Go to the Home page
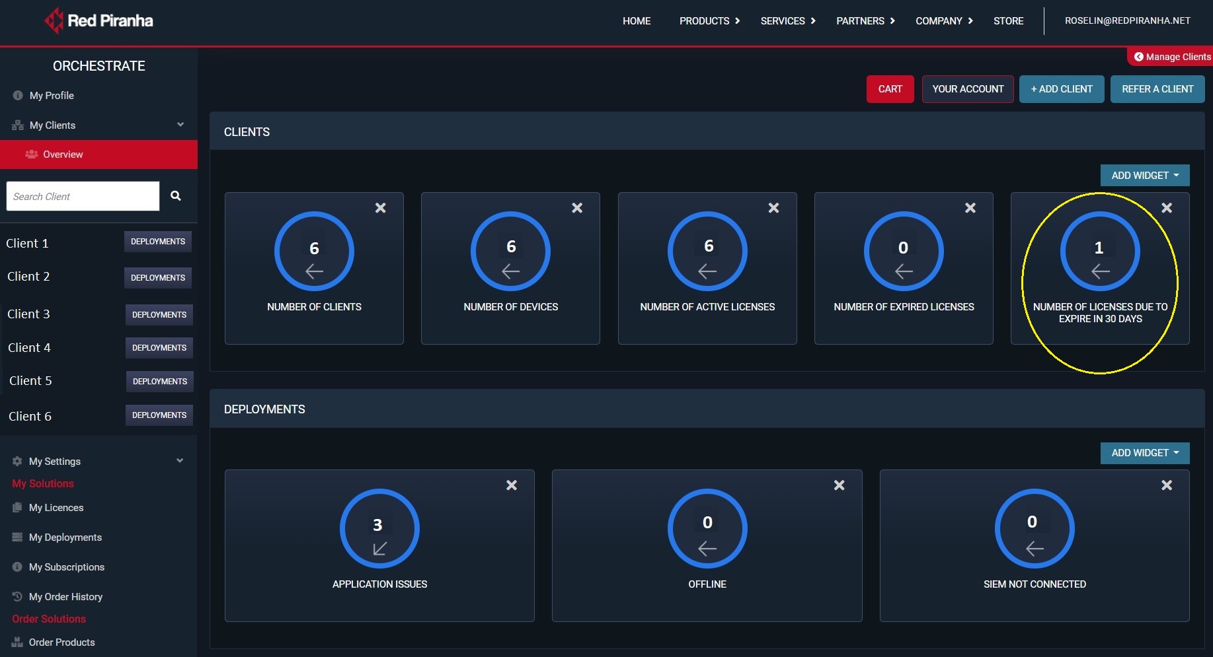Image resolution: width=1213 pixels, height=657 pixels. tap(637, 21)
